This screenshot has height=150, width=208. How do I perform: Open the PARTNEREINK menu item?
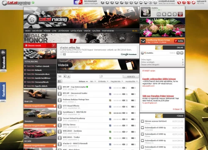[x=108, y=31]
